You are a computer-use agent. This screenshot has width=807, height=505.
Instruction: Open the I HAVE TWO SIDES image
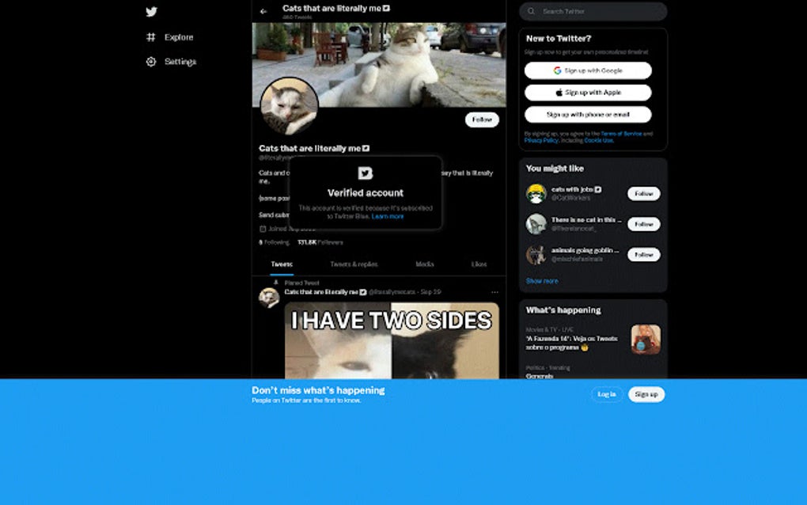point(392,341)
